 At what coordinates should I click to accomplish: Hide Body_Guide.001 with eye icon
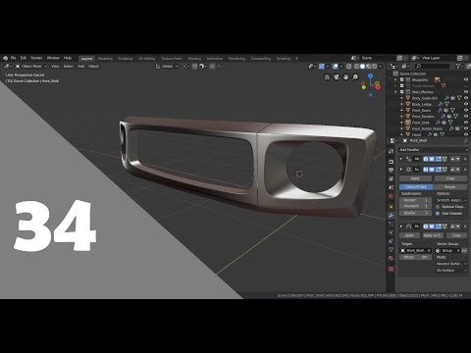point(466,98)
